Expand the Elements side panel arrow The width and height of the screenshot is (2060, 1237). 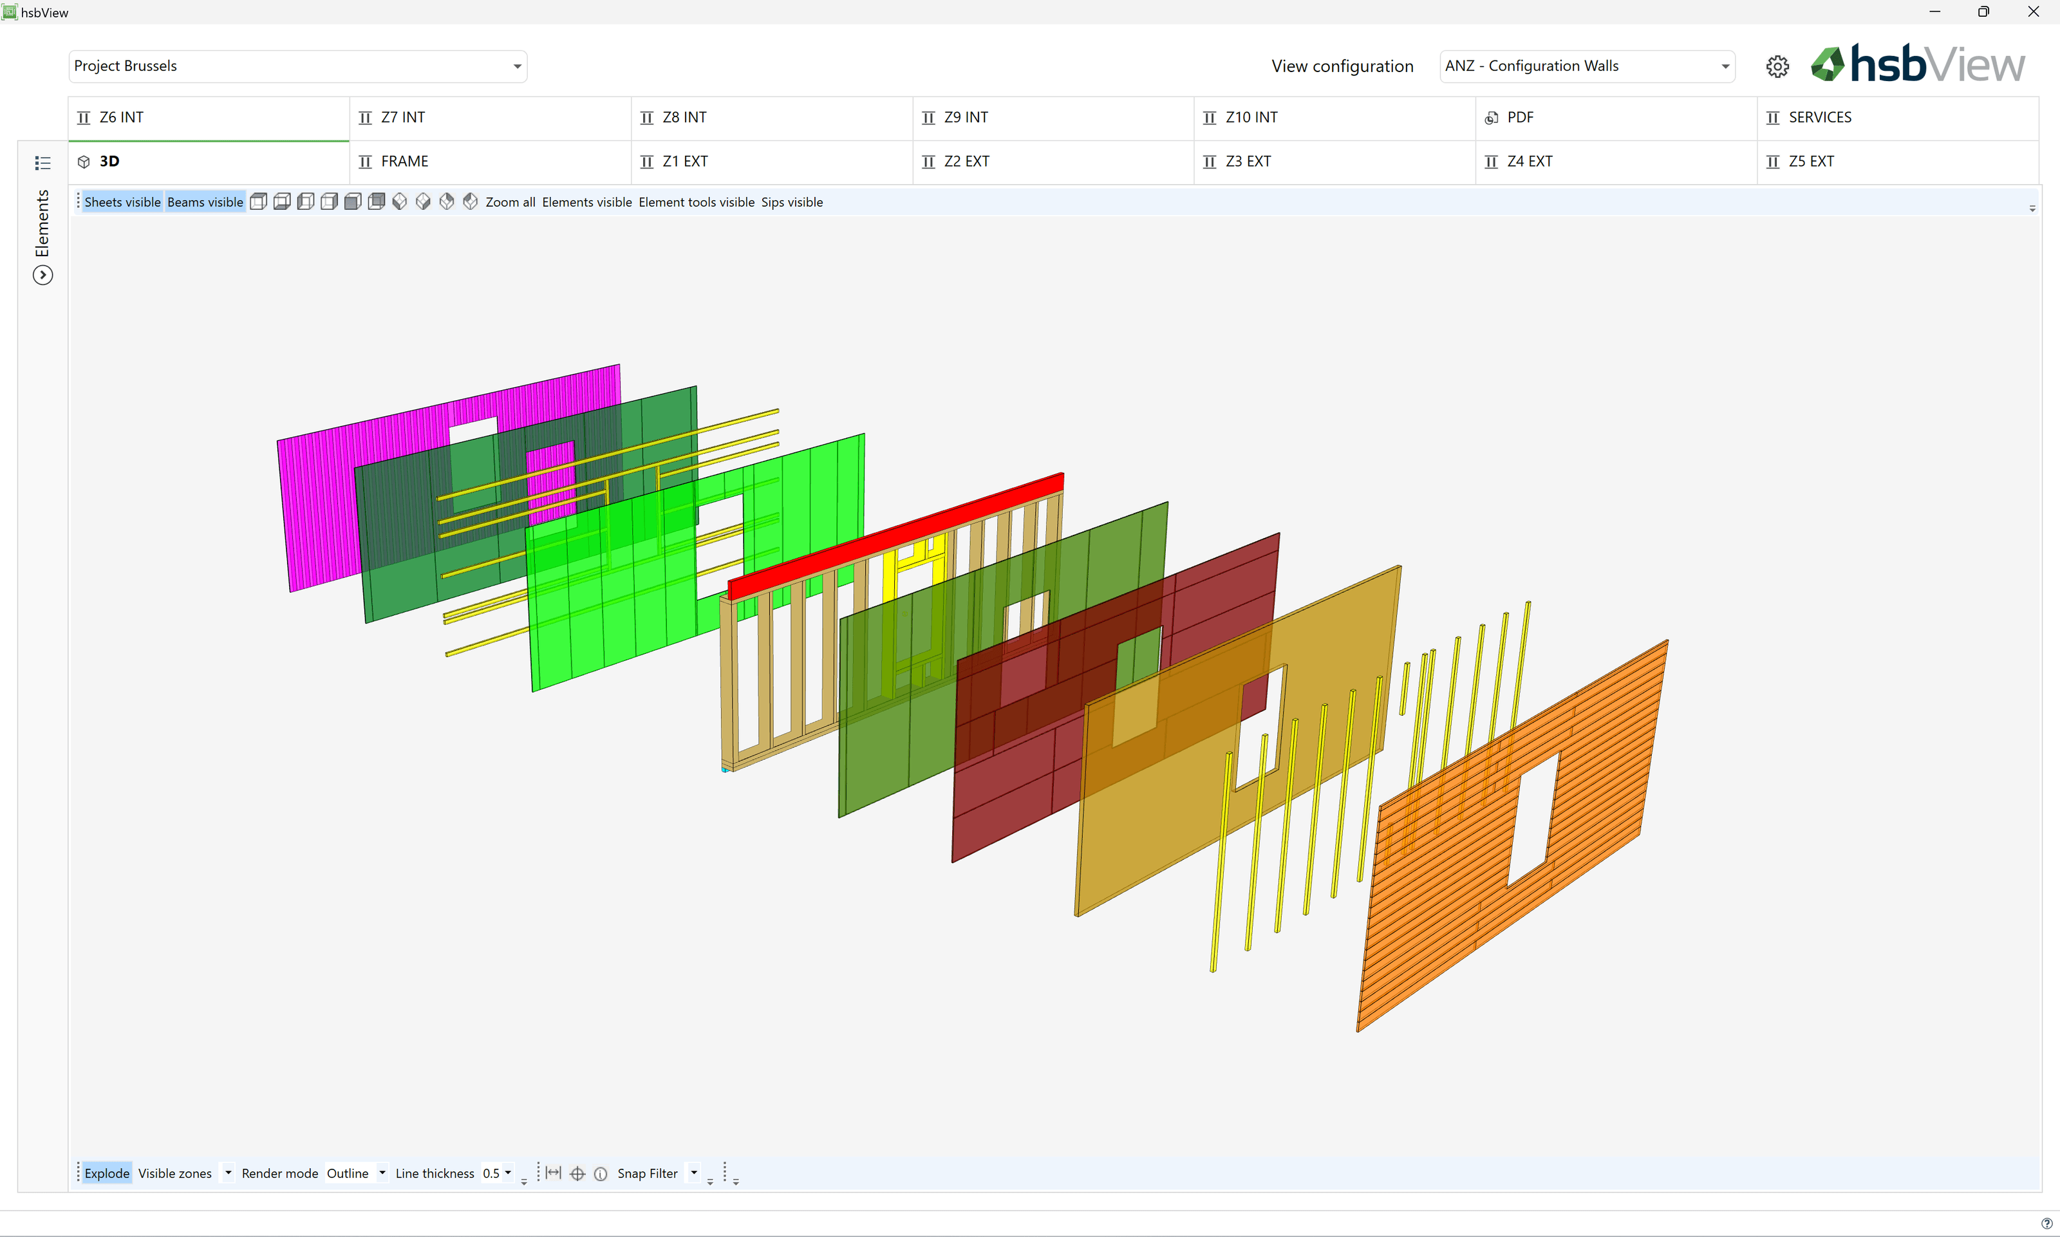pos(42,275)
